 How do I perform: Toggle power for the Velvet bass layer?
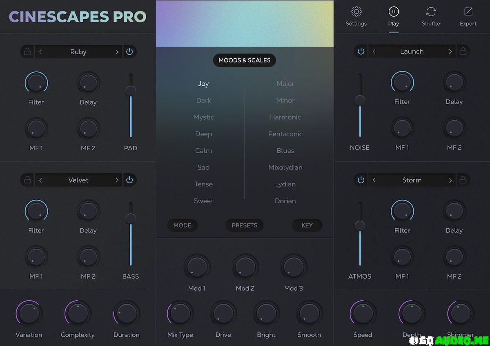pyautogui.click(x=129, y=180)
